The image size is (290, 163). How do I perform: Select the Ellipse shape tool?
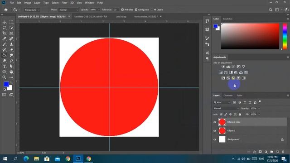tap(4, 72)
